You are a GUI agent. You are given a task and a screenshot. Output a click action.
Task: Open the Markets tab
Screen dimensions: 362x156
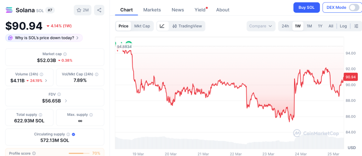click(x=152, y=10)
